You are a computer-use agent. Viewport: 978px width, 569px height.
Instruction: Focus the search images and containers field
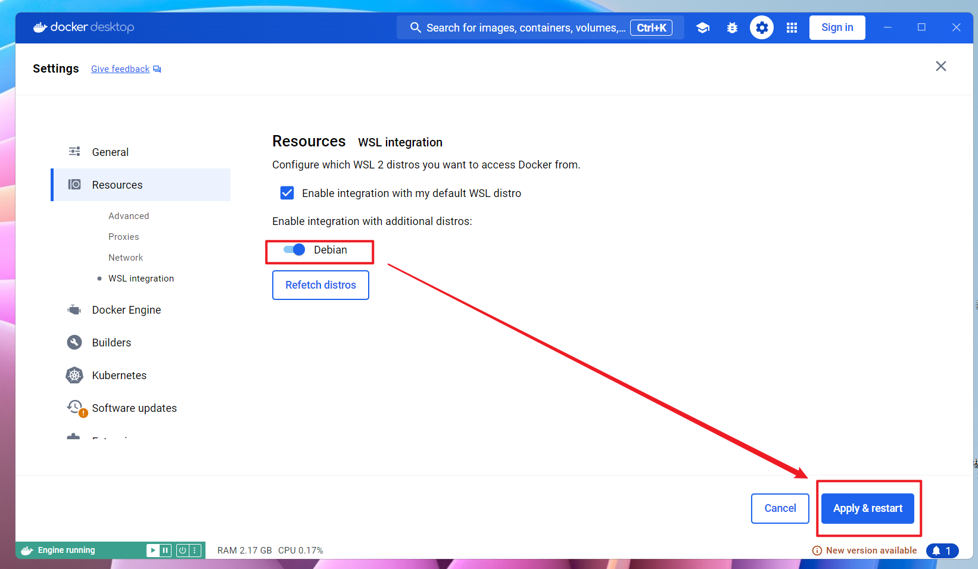point(540,27)
